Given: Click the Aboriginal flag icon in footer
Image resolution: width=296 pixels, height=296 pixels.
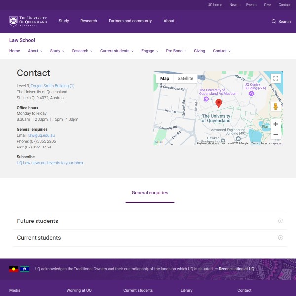Looking at the screenshot, I should (14, 269).
